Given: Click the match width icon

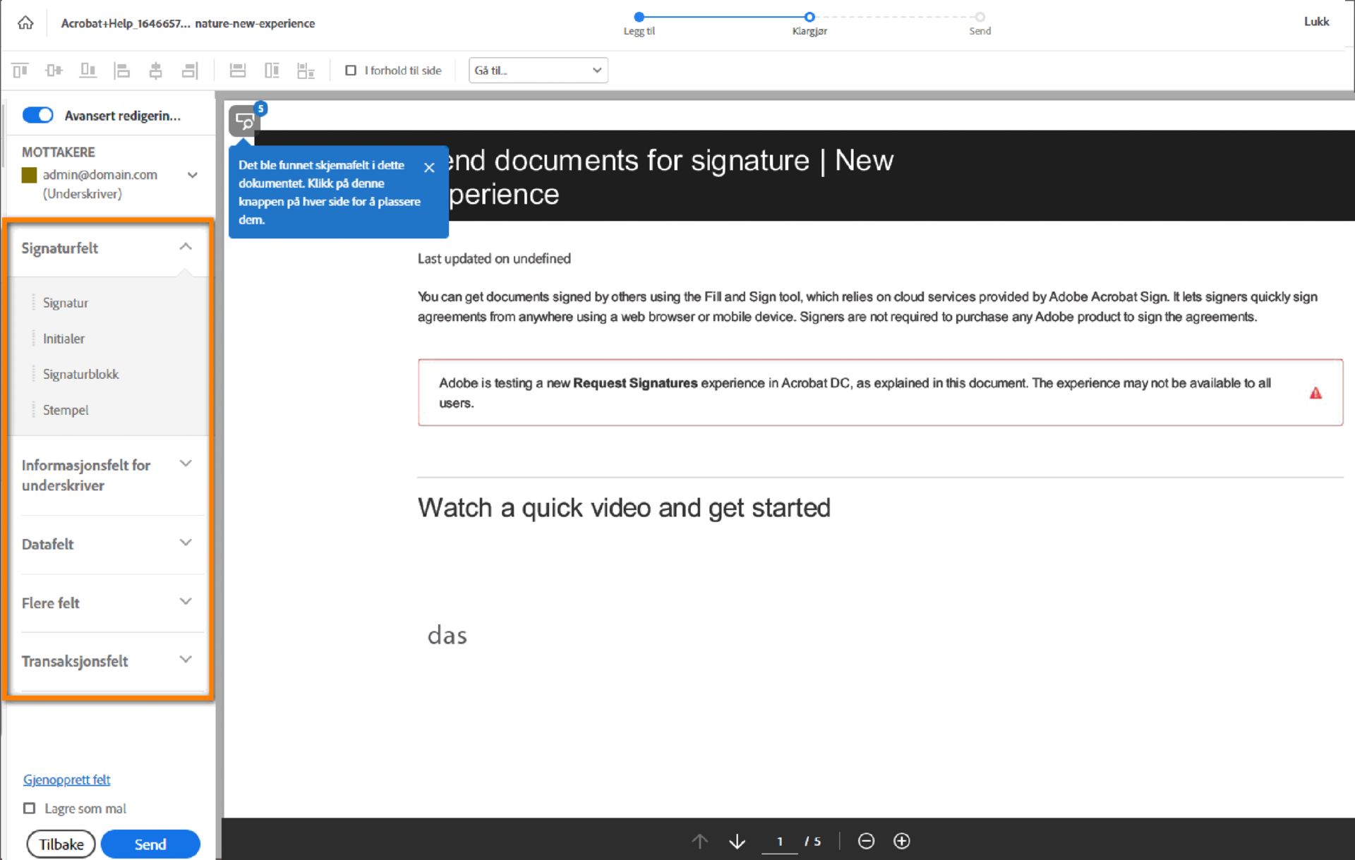Looking at the screenshot, I should [x=238, y=71].
